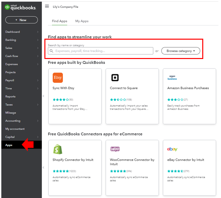This screenshot has width=221, height=198.
Task: Click 'Free apps built by QuickBooks' heading
Action: click(76, 63)
